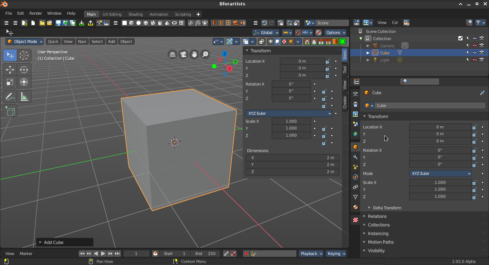Screen dimensions: 489x265
Task: Select the Scale tool in viewport toolbar
Action: pos(10,82)
